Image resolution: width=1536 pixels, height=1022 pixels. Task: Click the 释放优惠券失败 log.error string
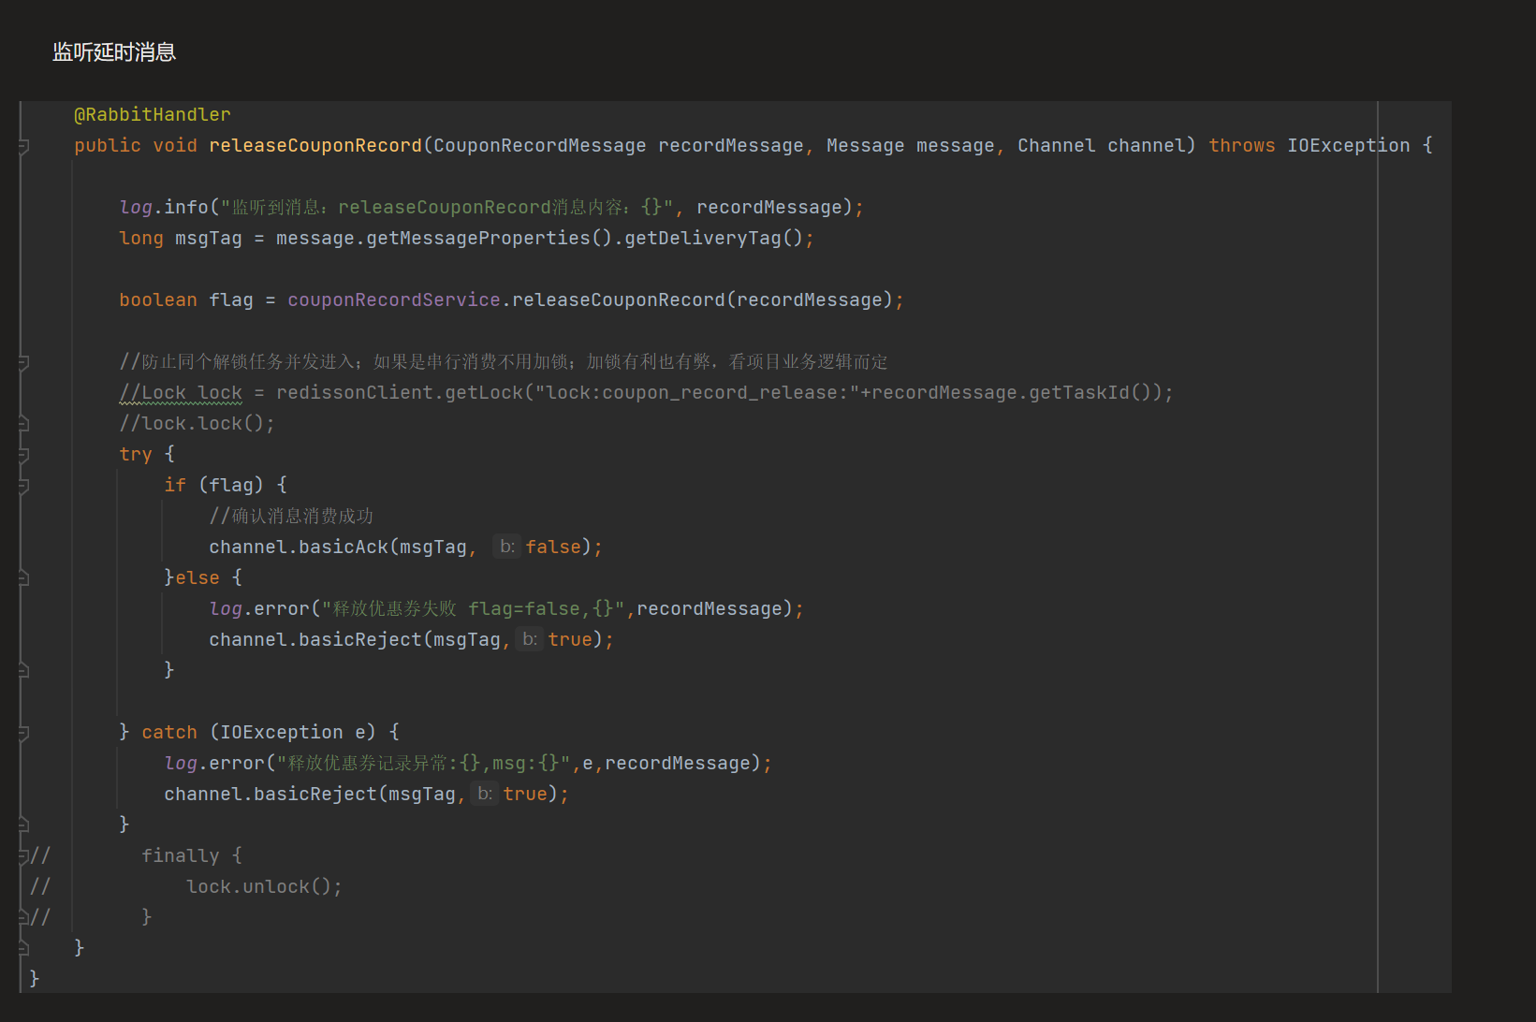473,609
